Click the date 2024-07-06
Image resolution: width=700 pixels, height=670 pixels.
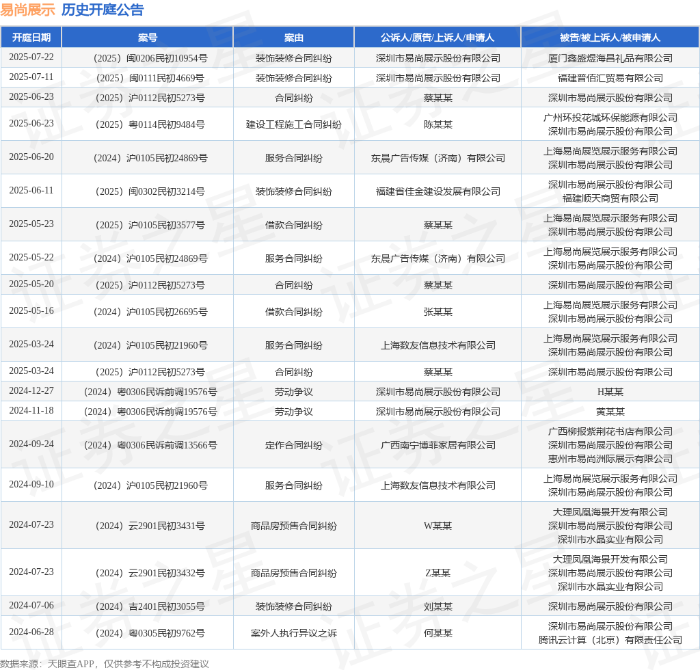(31, 606)
